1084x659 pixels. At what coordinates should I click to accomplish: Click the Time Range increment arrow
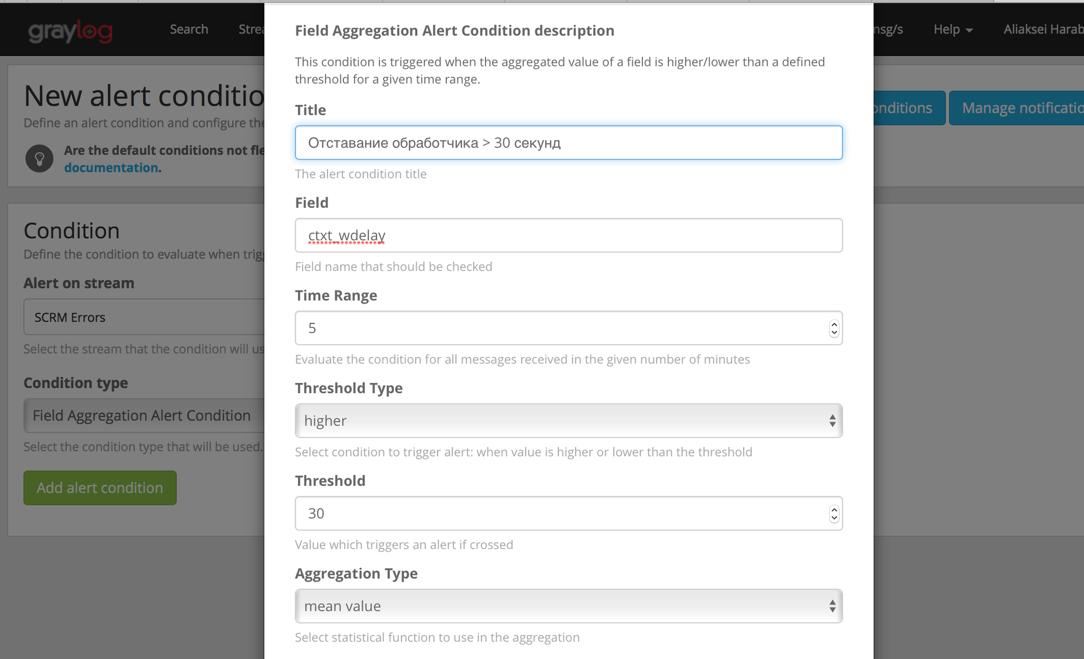click(x=834, y=323)
